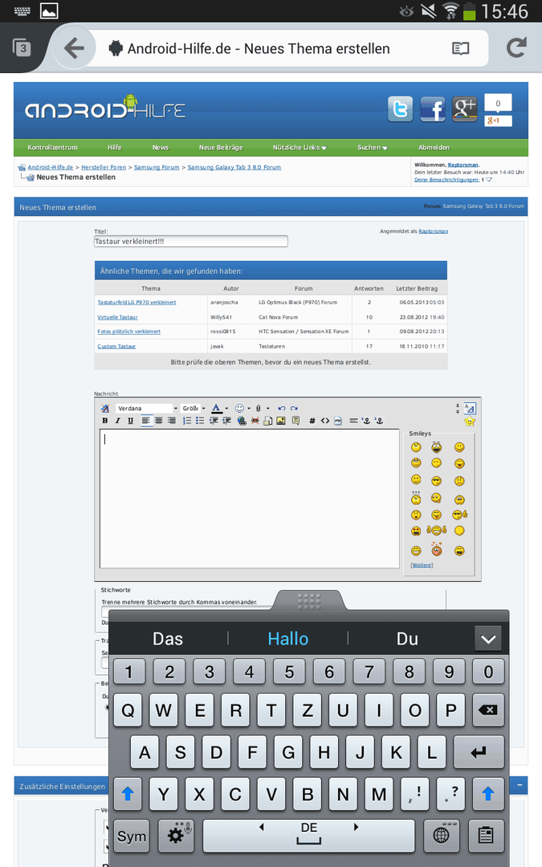
Task: Switch editor mode with the A/A icon
Action: pos(470,409)
